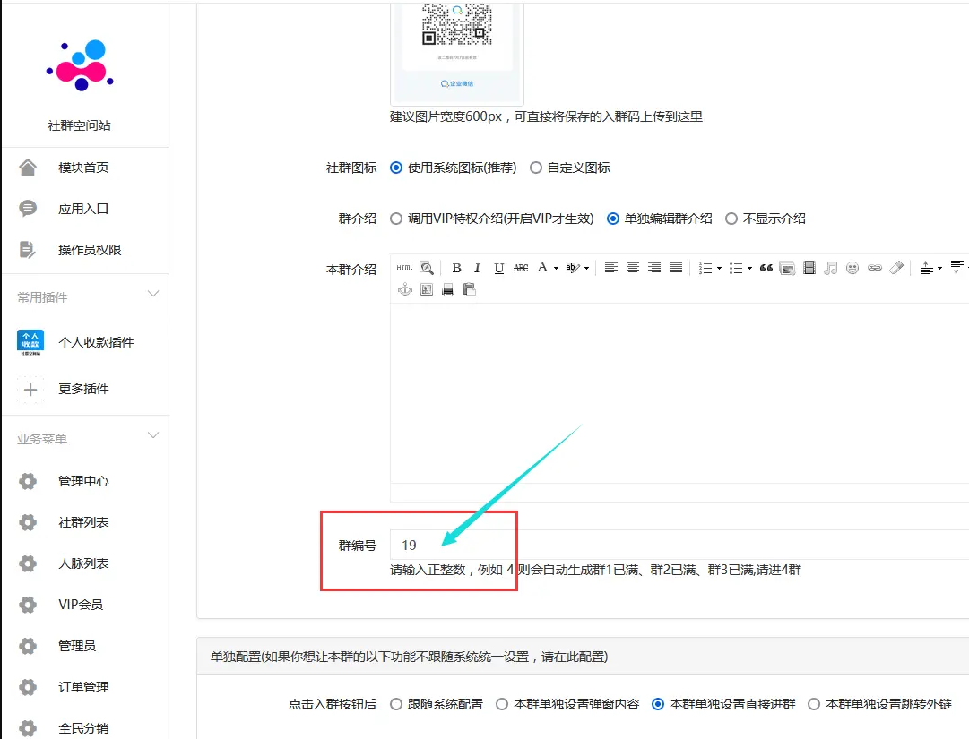
Task: Click highlight color pen swatch
Action: coord(573,267)
